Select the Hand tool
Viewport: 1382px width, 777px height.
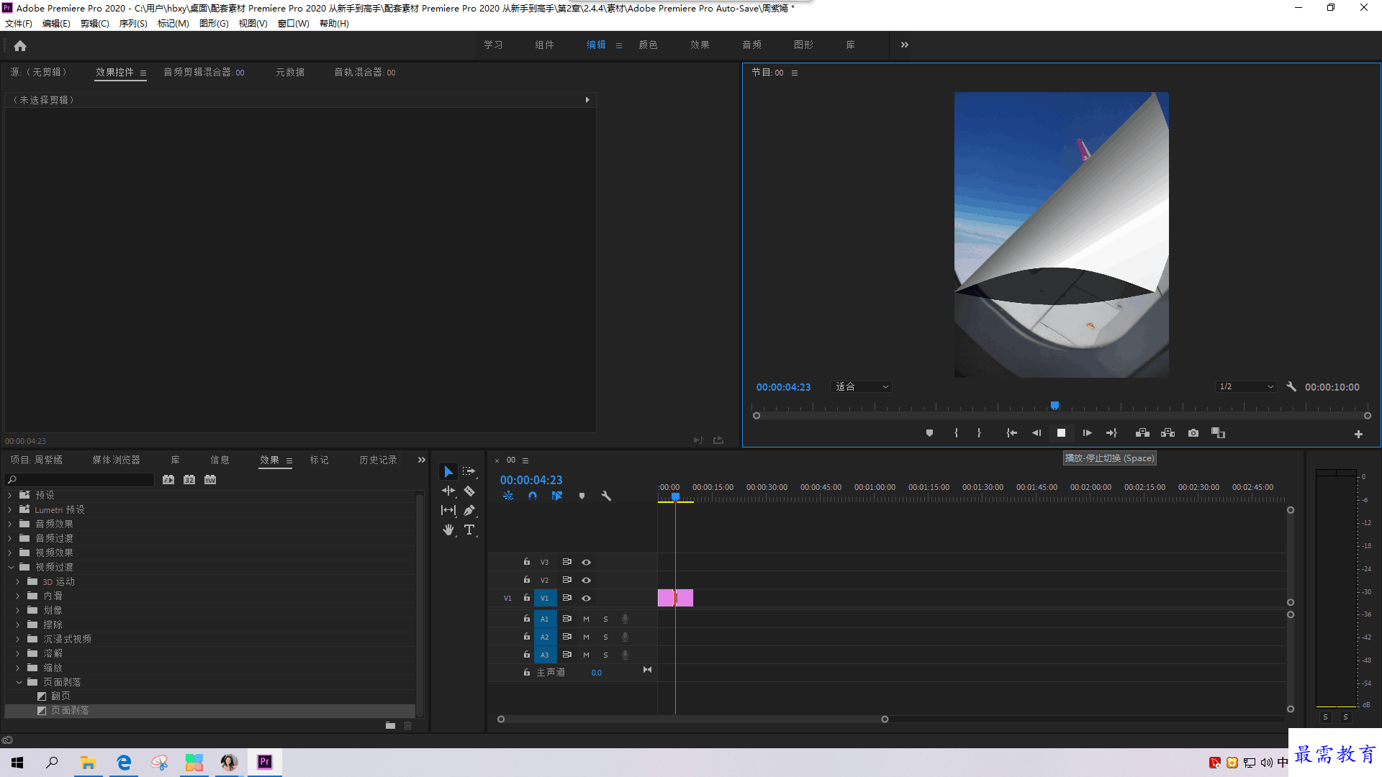pyautogui.click(x=448, y=530)
